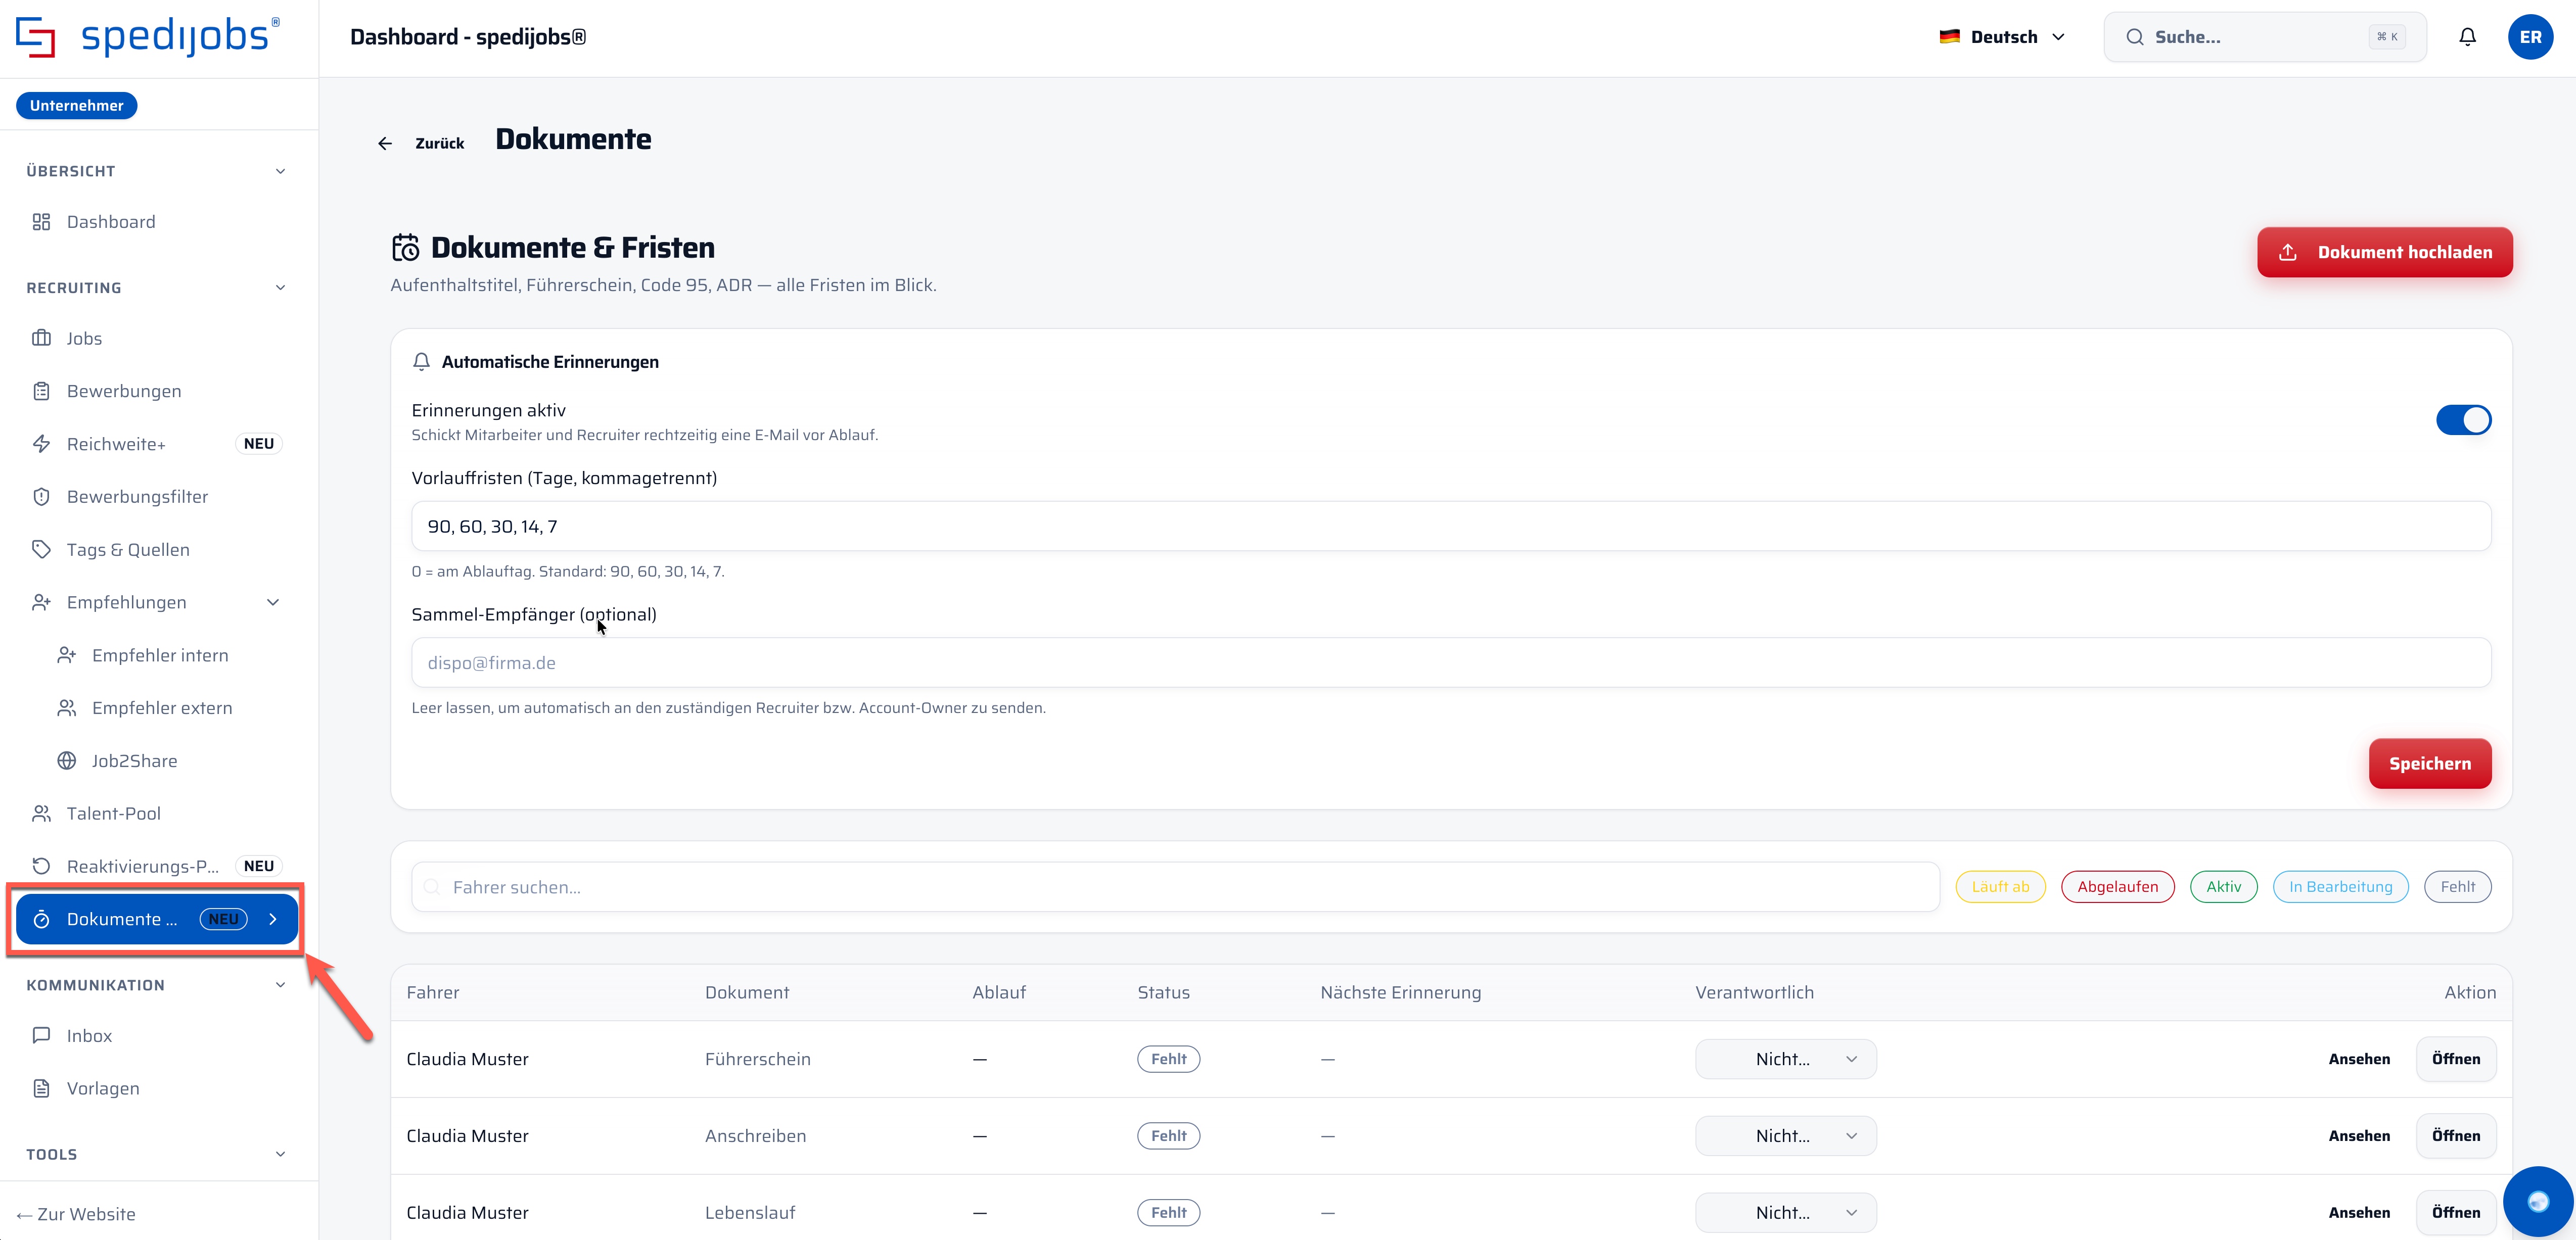Collapse the Empfehlungen submenu chevron
2576x1240 pixels.
point(273,602)
